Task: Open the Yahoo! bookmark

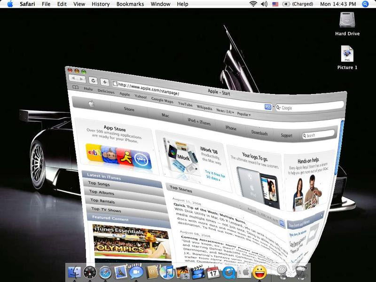Action: pyautogui.click(x=141, y=96)
